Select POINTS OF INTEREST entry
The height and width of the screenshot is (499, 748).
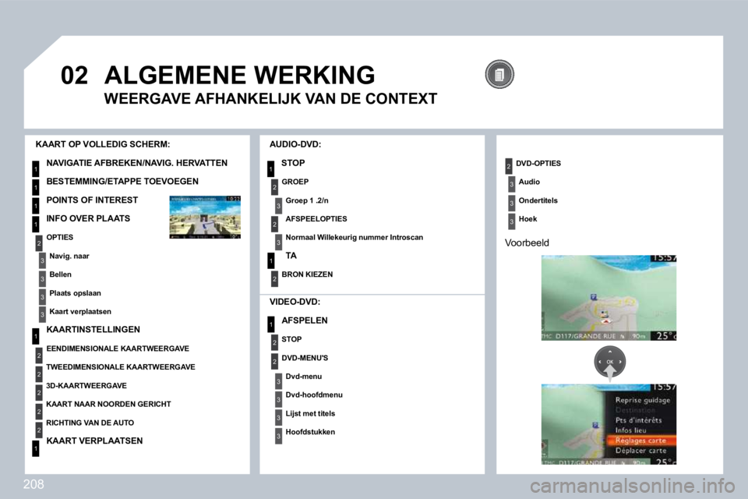pos(92,200)
